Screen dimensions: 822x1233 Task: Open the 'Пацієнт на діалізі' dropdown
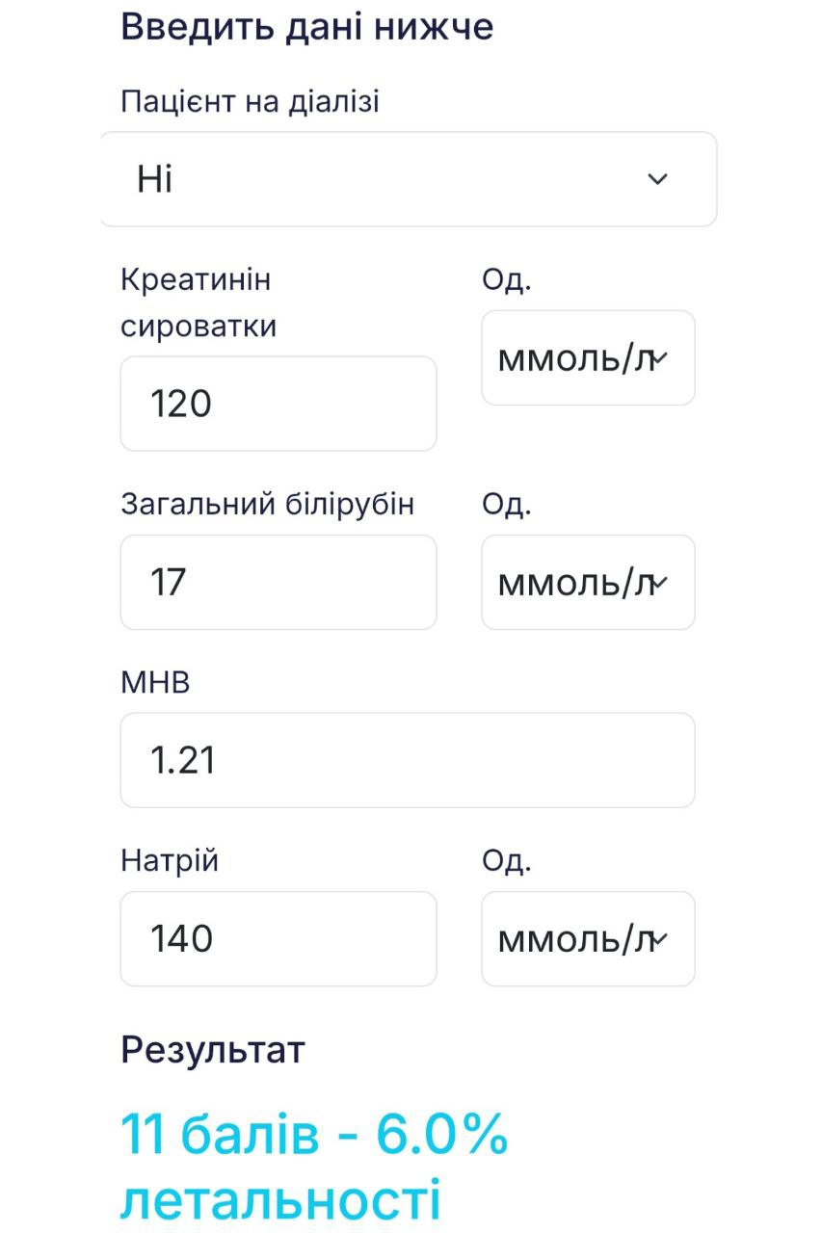tap(408, 179)
